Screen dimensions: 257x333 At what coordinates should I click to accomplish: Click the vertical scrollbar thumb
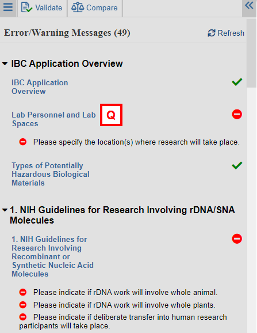tap(251, 53)
